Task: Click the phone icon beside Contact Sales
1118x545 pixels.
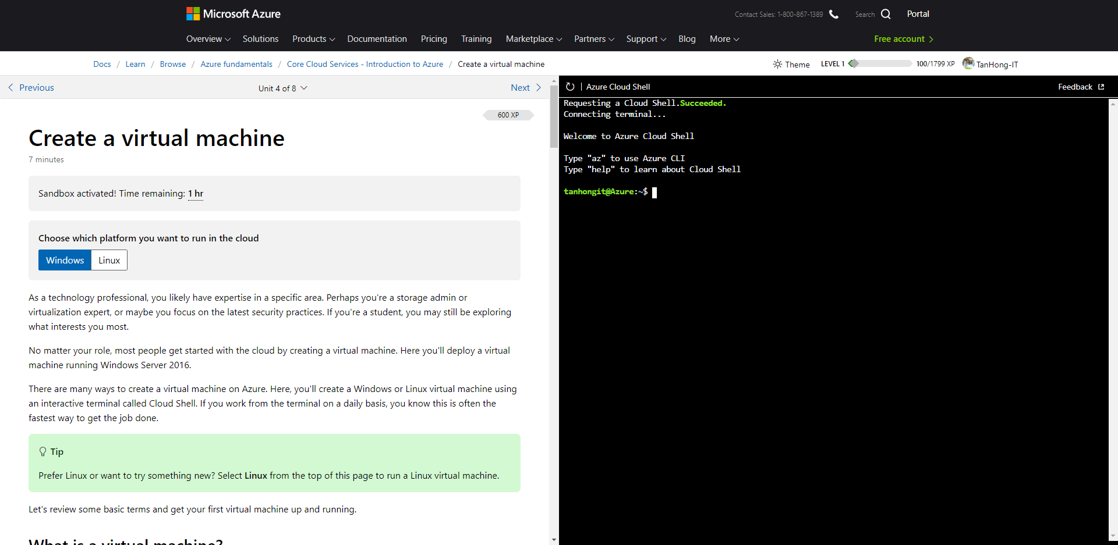Action: coord(834,14)
